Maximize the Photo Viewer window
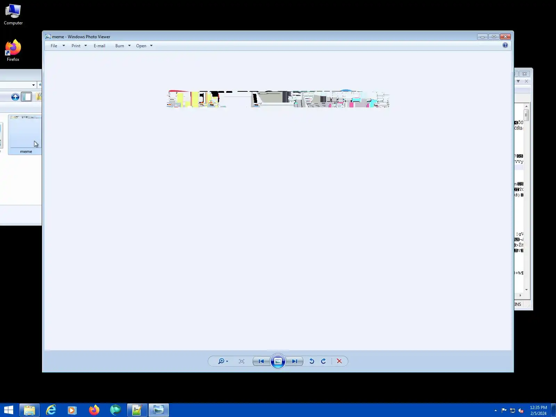 [x=494, y=37]
